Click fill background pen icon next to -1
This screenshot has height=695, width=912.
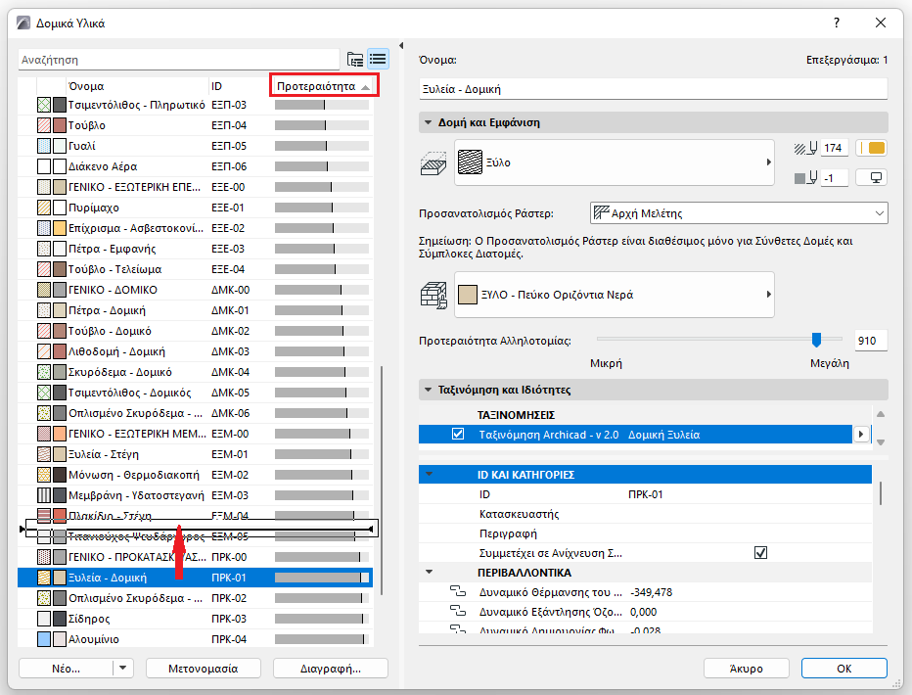click(x=805, y=178)
